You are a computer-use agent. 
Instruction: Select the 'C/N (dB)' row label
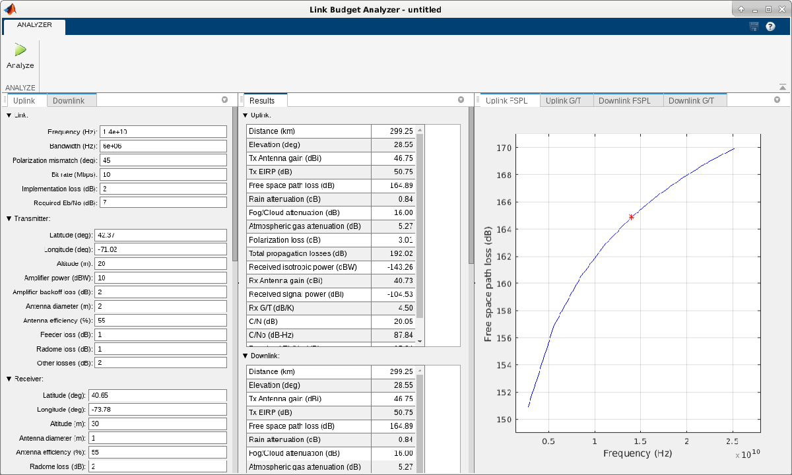click(309, 321)
